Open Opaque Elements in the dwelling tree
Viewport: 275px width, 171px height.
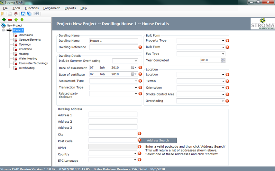click(30, 40)
